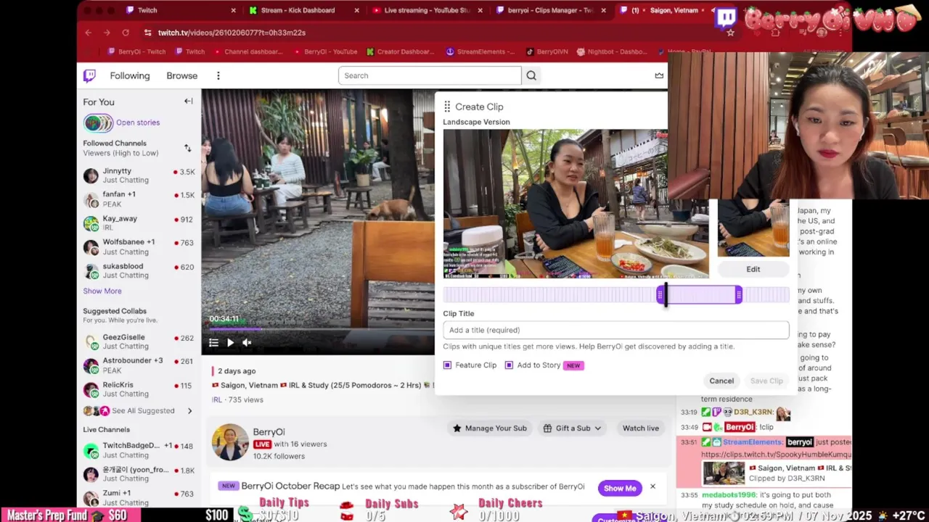Viewport: 929px width, 522px height.
Task: Click the Save Clip button
Action: coord(766,381)
